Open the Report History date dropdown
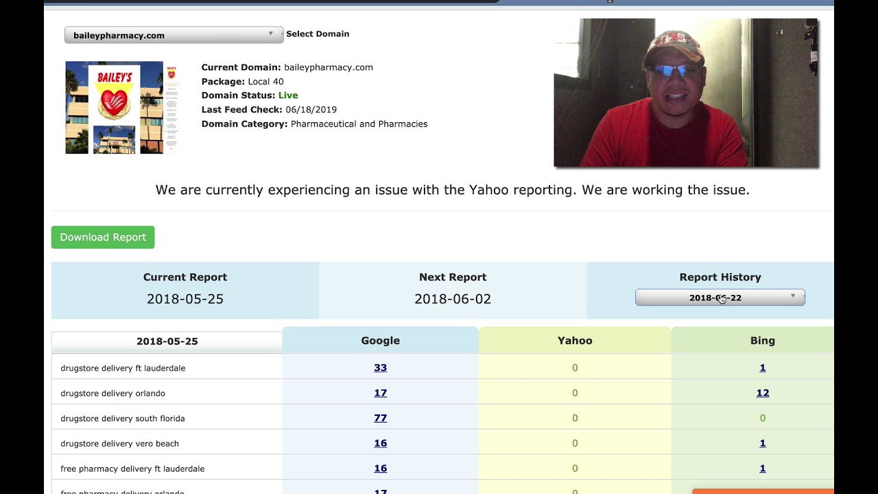The image size is (878, 494). click(720, 298)
